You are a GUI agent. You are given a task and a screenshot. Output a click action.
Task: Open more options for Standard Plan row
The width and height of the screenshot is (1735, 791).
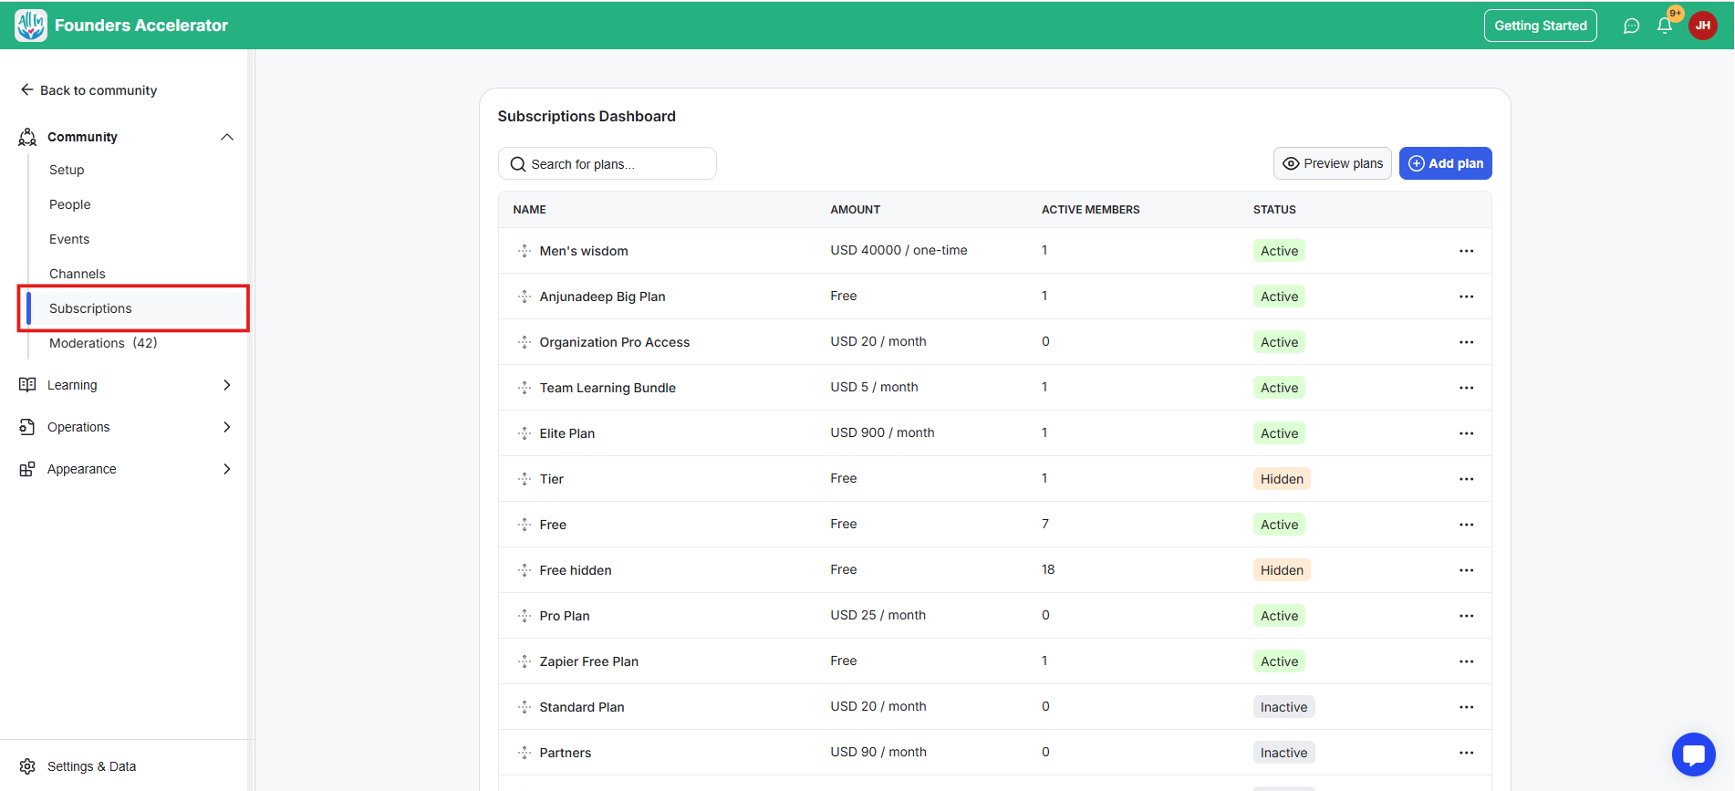tap(1466, 707)
